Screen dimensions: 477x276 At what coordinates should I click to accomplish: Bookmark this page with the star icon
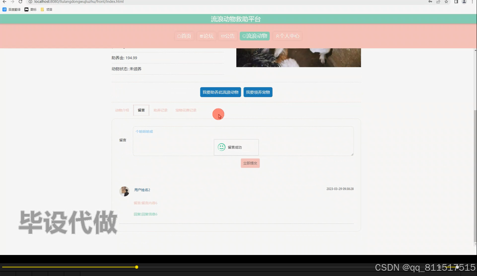pos(446,2)
